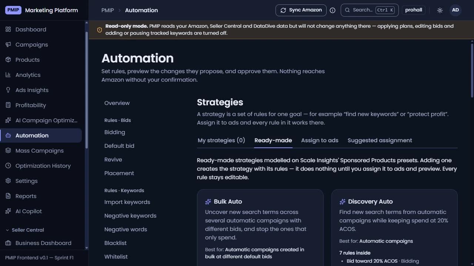Switch to My strategies (0) tab

point(221,140)
